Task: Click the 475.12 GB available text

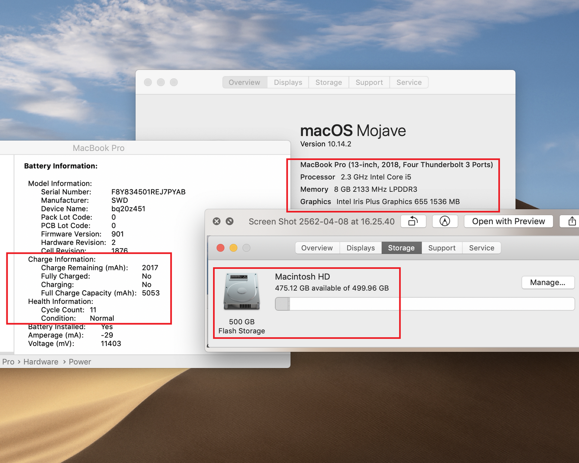Action: [332, 288]
